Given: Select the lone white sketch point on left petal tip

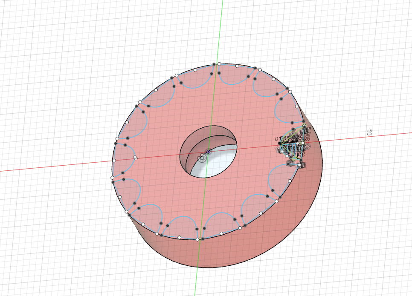Looking at the screenshot, I should point(135,158).
